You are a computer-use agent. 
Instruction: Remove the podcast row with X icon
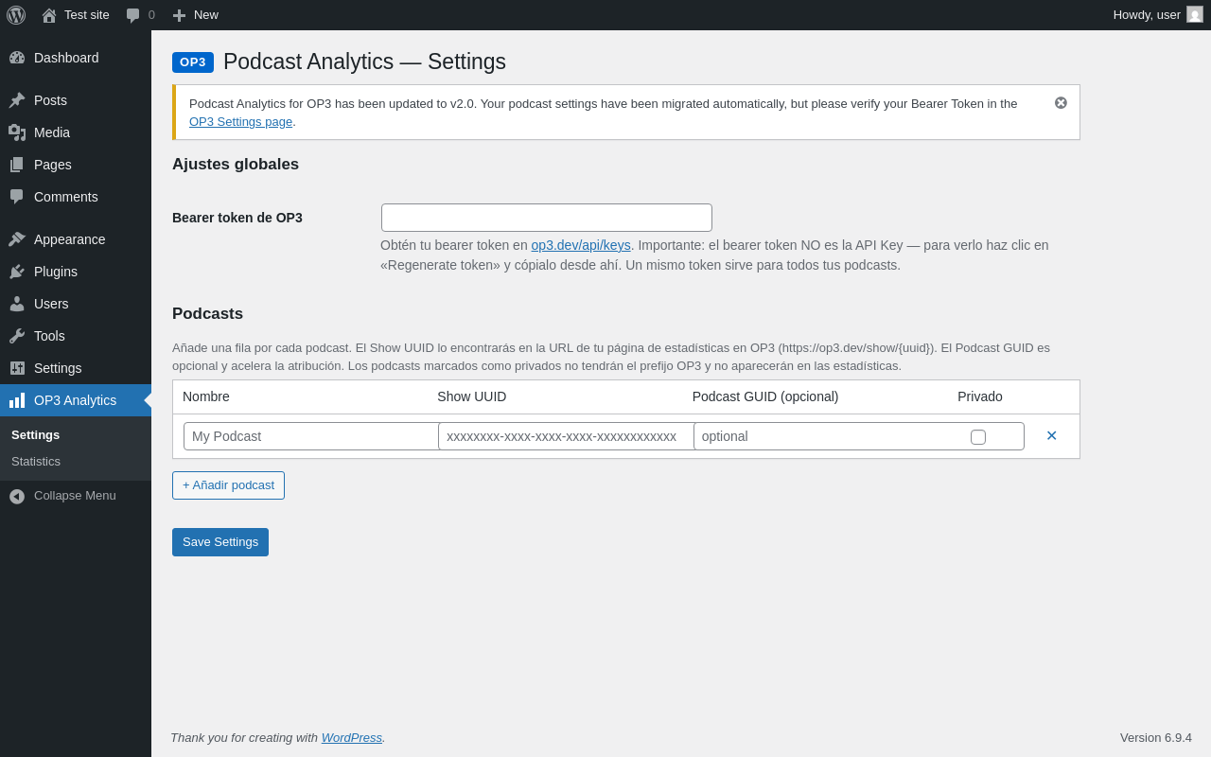click(1051, 436)
